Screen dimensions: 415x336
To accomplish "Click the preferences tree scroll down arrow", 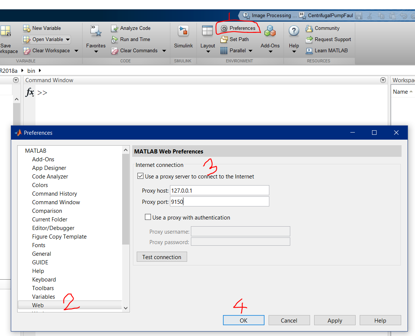I will [x=126, y=308].
